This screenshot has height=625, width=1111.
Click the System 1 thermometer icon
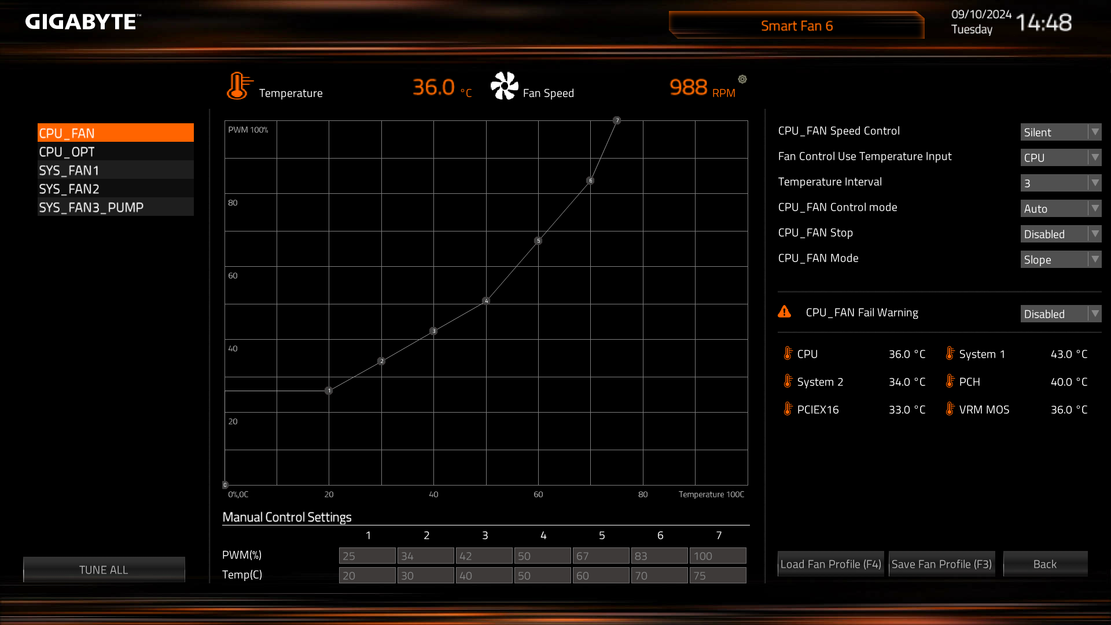coord(950,354)
